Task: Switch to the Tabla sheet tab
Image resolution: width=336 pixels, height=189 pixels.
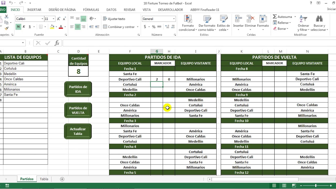Action: pyautogui.click(x=44, y=179)
